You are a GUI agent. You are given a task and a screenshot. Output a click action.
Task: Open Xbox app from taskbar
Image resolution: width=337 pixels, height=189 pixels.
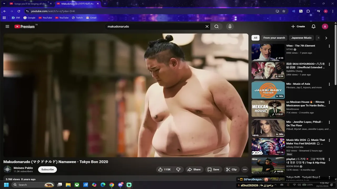(x=77, y=185)
